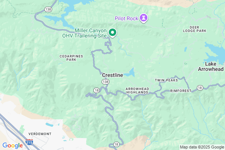Viewport: 225px width, 150px height.
Task: Click the 18 route shield at map bottom
Action: (116, 144)
